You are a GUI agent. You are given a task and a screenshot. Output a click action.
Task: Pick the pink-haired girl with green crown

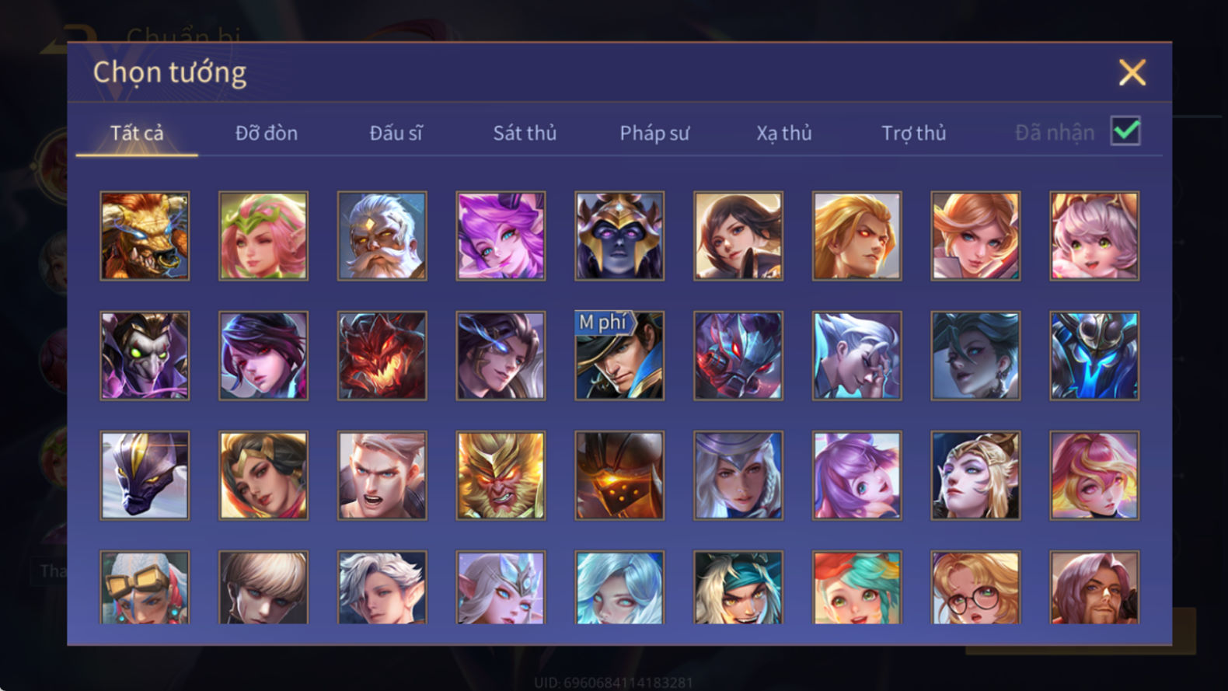263,236
